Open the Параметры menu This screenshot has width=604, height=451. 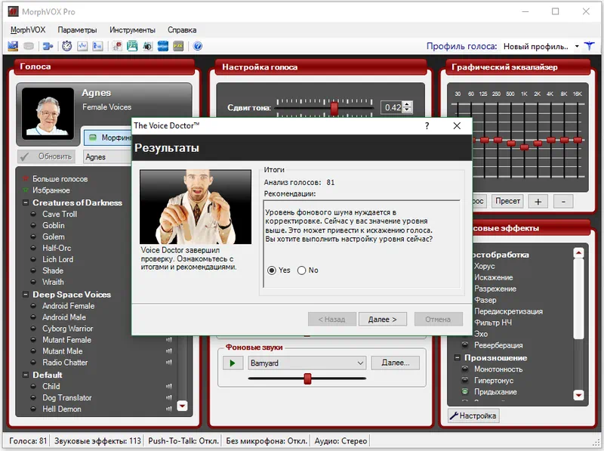click(77, 29)
